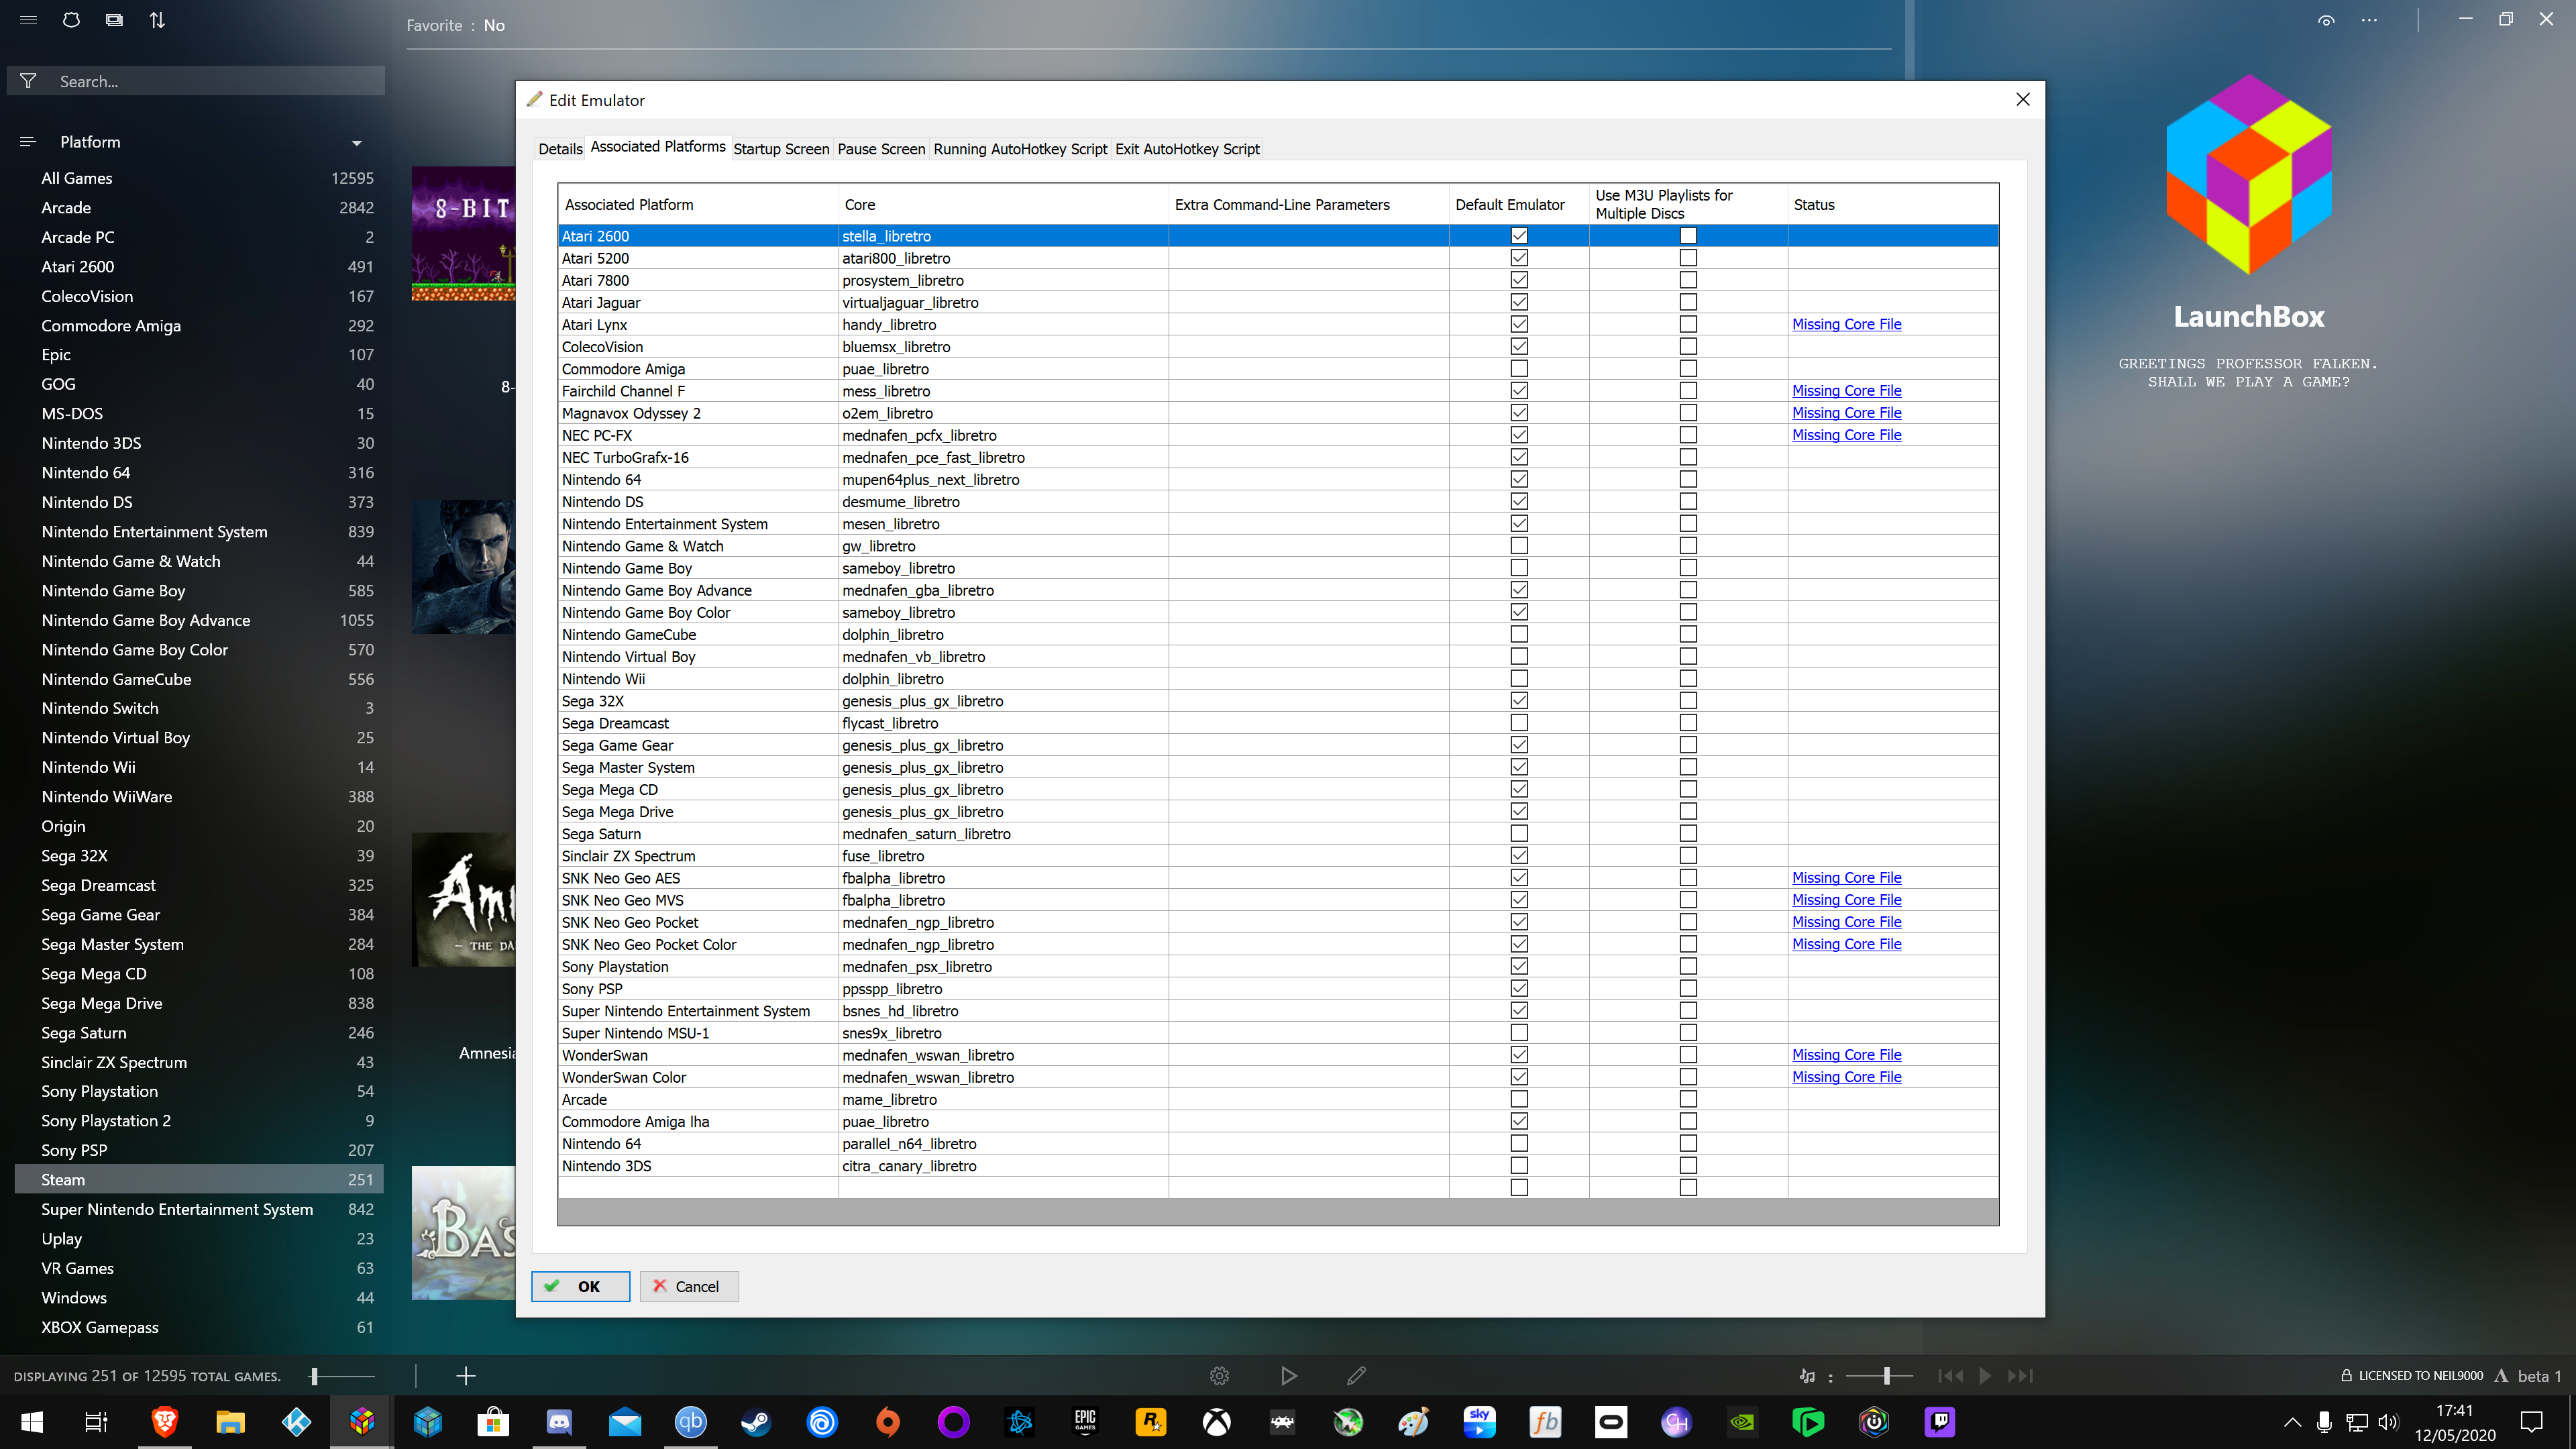Open Missing Core File link for WonderSwan Color
The image size is (2576, 1449).
1846,1077
